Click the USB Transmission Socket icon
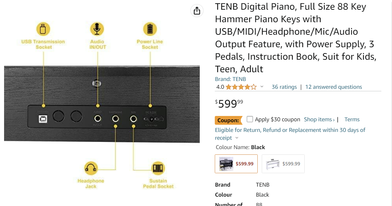Viewport: 392px width, 206px height. tap(43, 29)
